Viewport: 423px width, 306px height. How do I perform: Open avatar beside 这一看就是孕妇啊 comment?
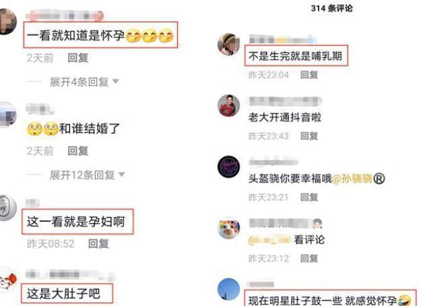click(7, 208)
